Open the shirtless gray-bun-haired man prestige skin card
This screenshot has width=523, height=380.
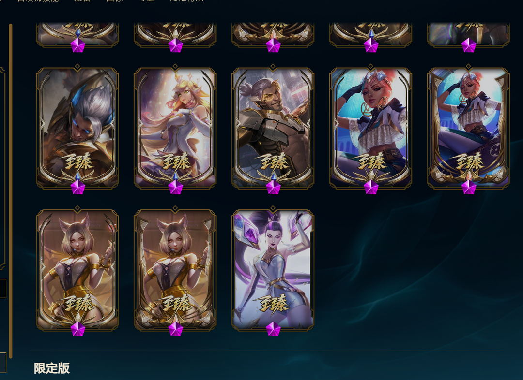(x=273, y=128)
